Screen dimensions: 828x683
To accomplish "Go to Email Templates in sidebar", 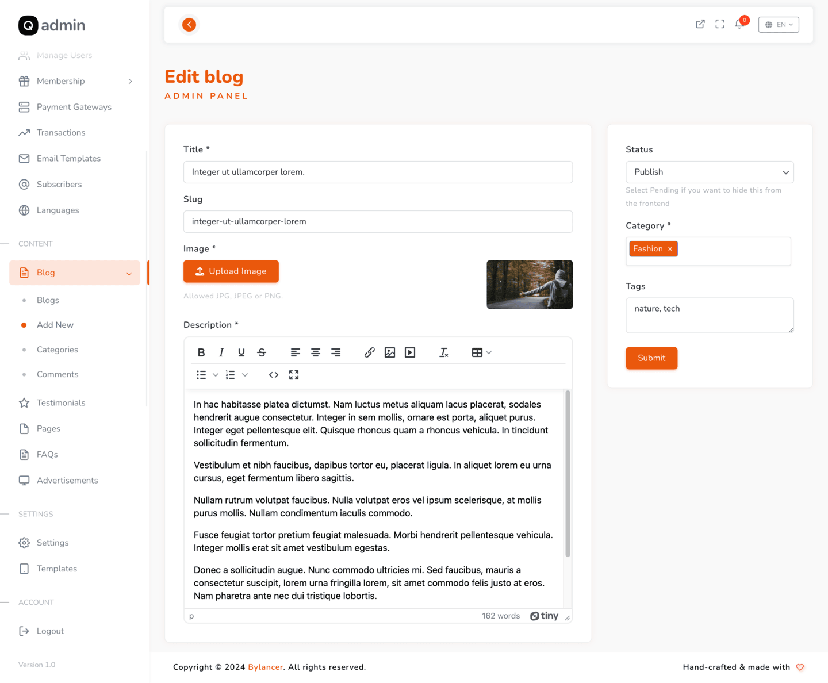I will point(68,159).
